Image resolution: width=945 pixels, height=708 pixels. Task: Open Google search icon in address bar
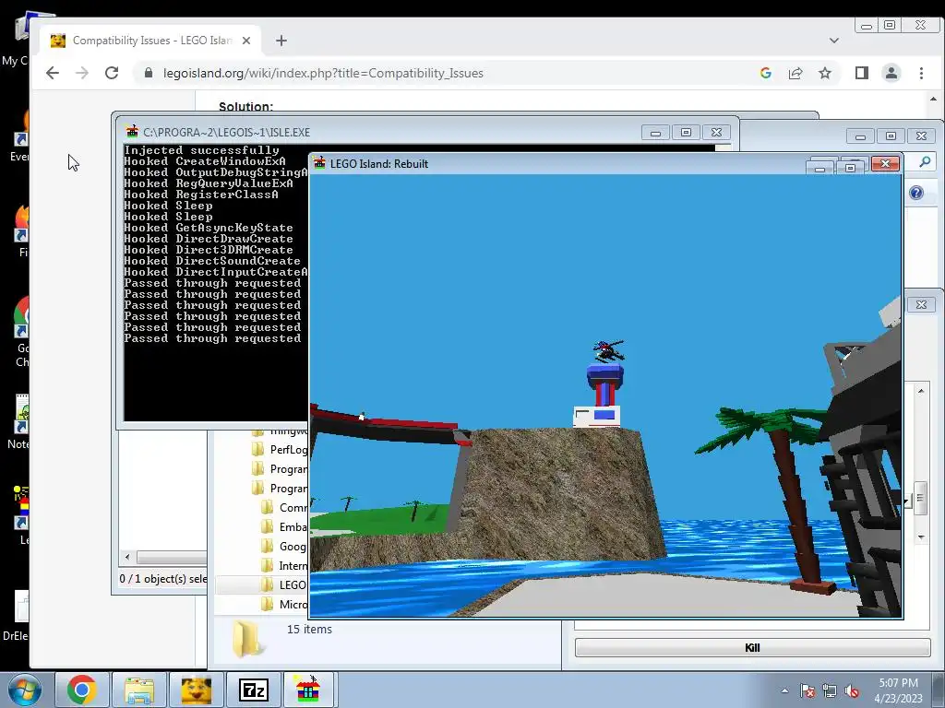pyautogui.click(x=765, y=73)
